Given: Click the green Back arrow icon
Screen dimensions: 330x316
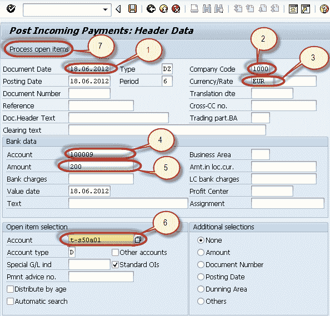Looking at the screenshot, I should click(151, 9).
